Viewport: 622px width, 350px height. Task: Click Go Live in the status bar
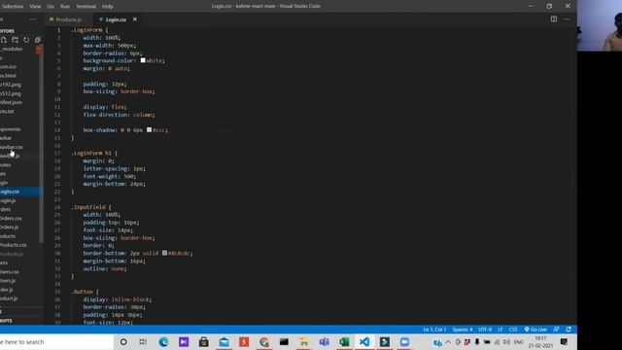tap(536, 330)
